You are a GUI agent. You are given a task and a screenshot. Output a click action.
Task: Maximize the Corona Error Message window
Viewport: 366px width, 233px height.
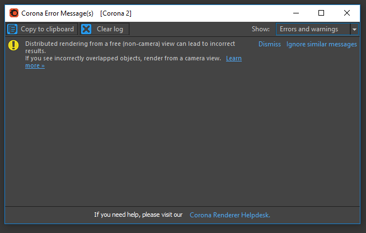[321, 13]
